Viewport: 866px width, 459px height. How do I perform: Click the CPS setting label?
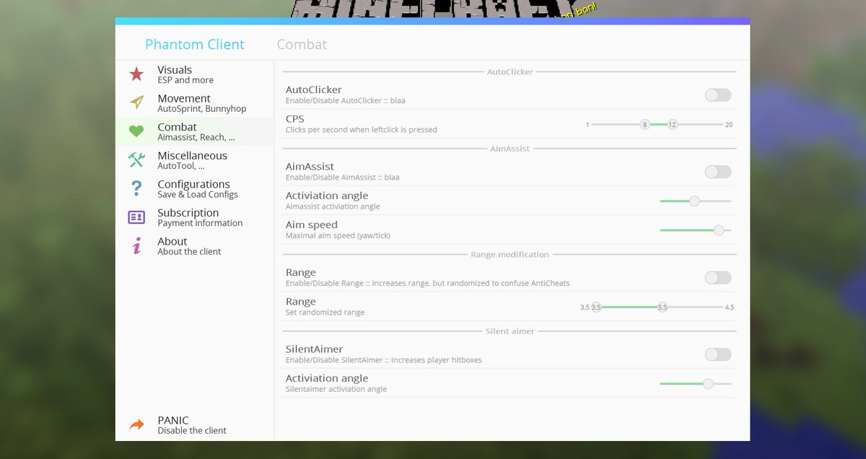tap(295, 119)
